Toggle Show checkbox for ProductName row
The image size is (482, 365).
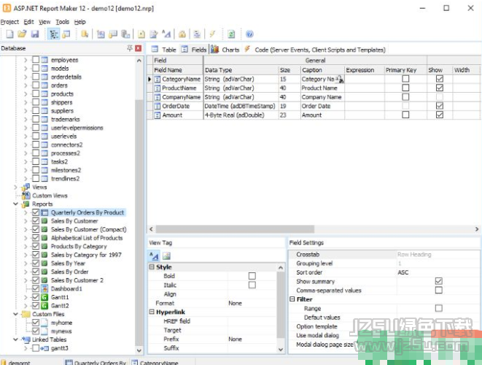pos(440,88)
